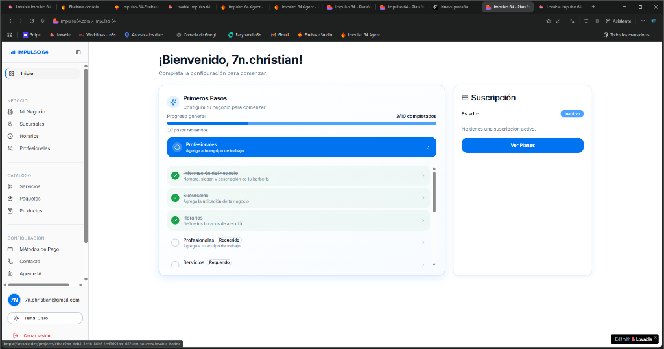Image resolution: width=664 pixels, height=349 pixels.
Task: Toggle the Tema: Claro theme switch
Action: point(45,318)
